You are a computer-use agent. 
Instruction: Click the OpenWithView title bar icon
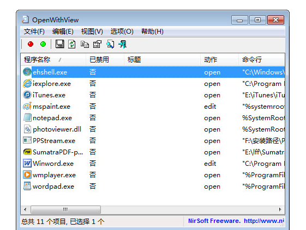(26, 20)
